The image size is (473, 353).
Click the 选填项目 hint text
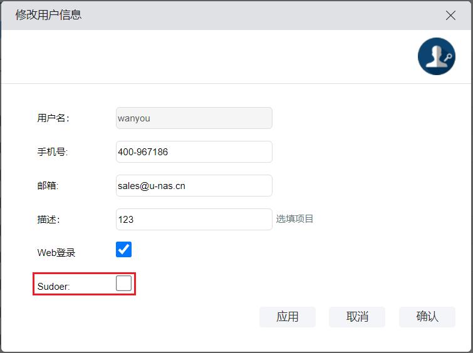pyautogui.click(x=295, y=219)
